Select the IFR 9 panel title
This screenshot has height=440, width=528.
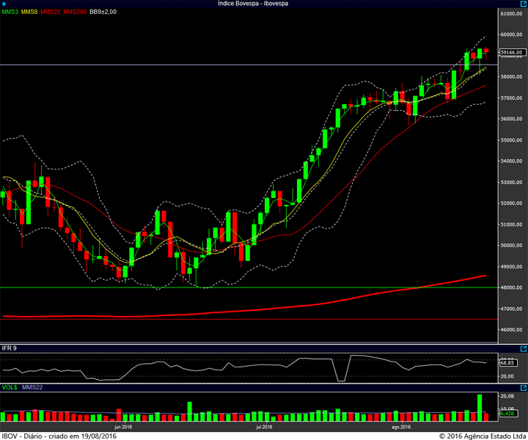tap(9, 348)
